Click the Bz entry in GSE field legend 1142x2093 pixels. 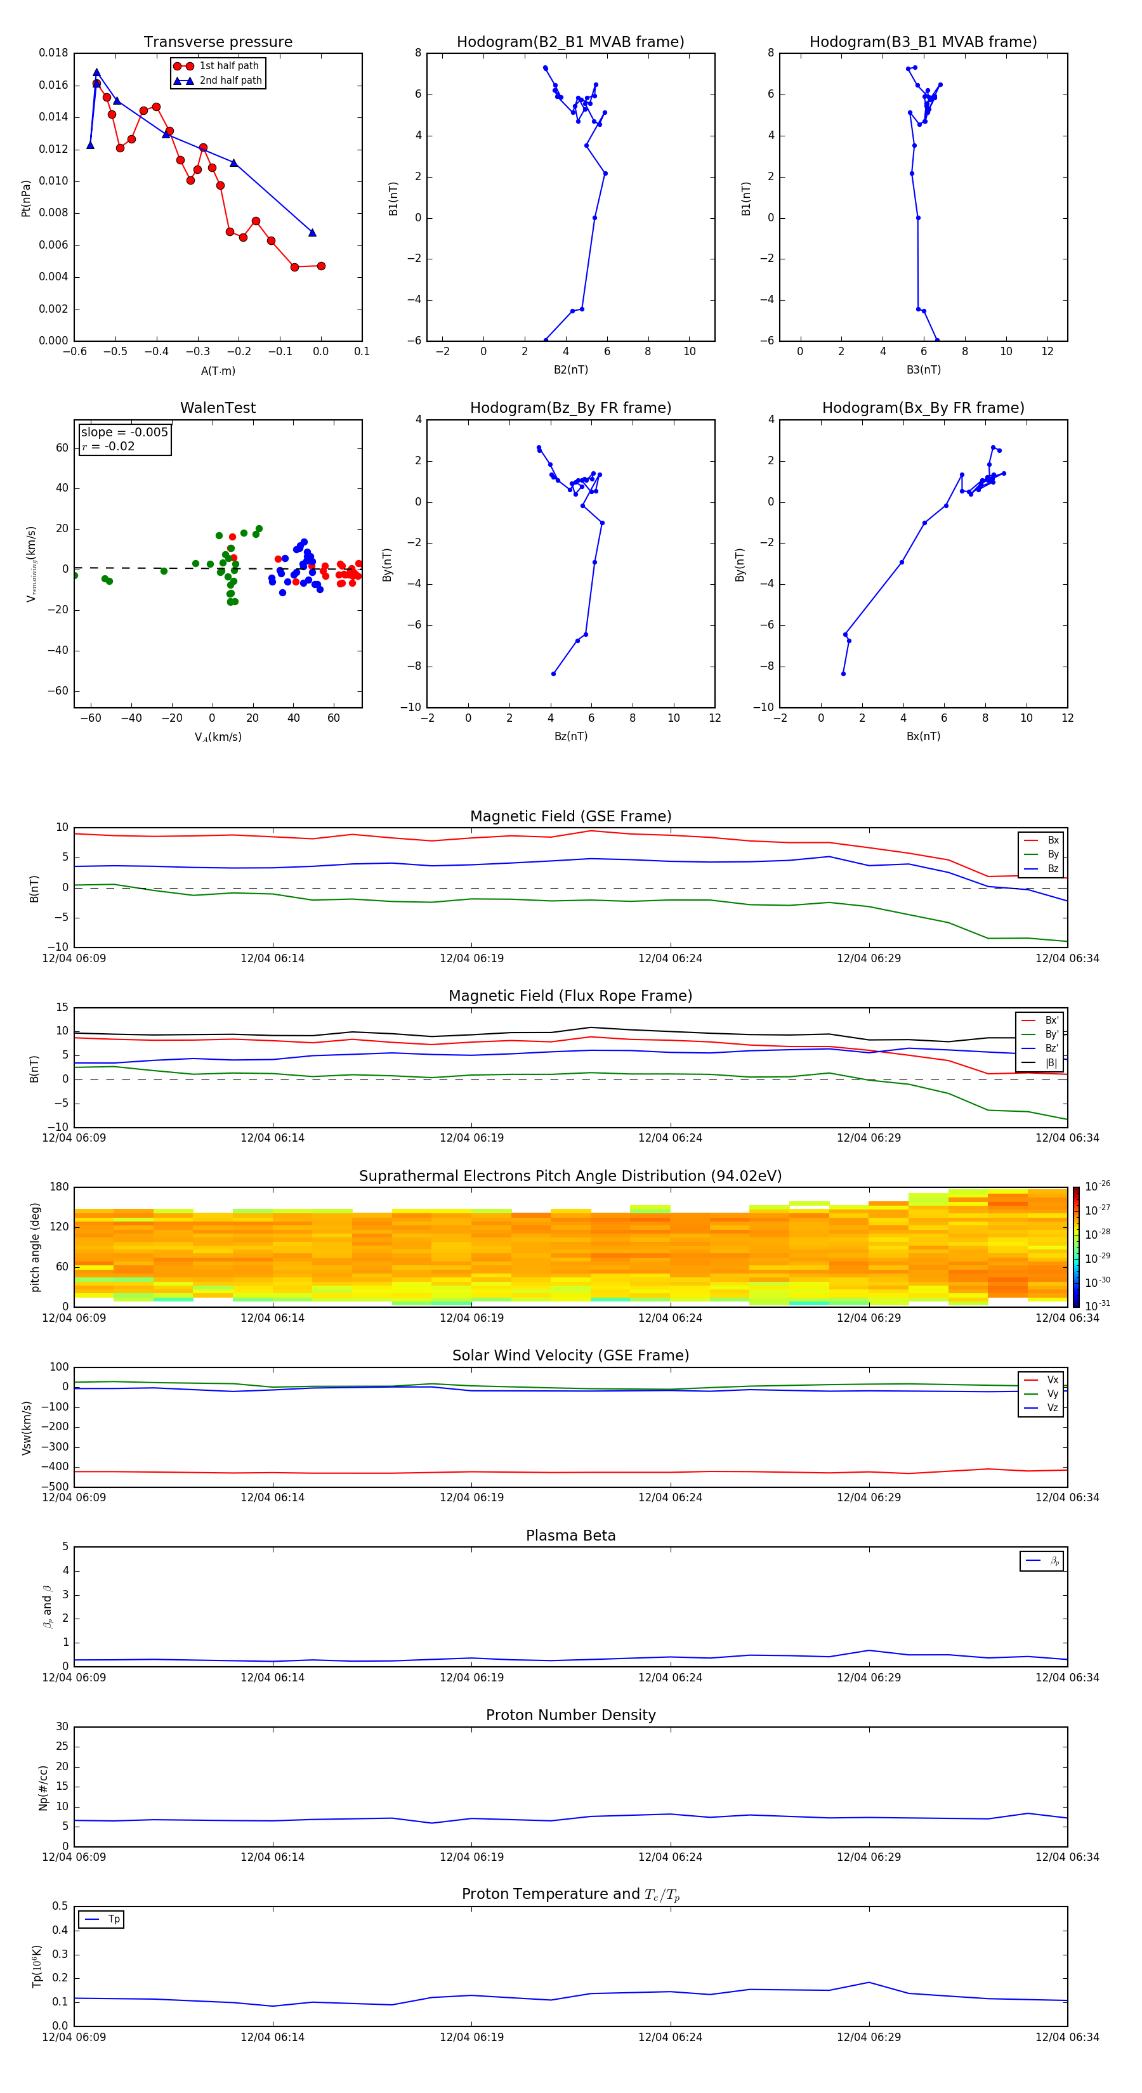(x=1041, y=870)
